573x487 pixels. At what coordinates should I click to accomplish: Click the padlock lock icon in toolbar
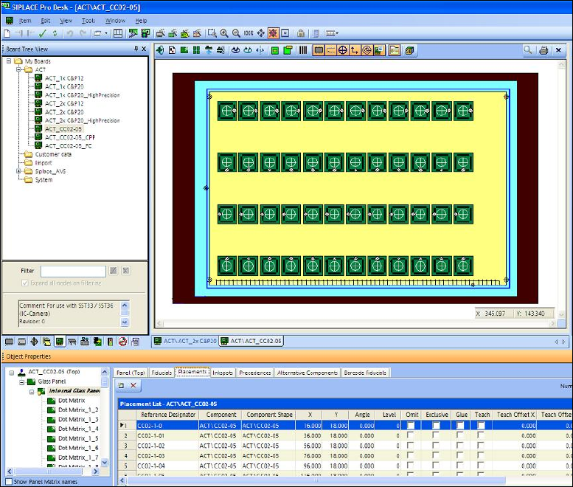[301, 34]
